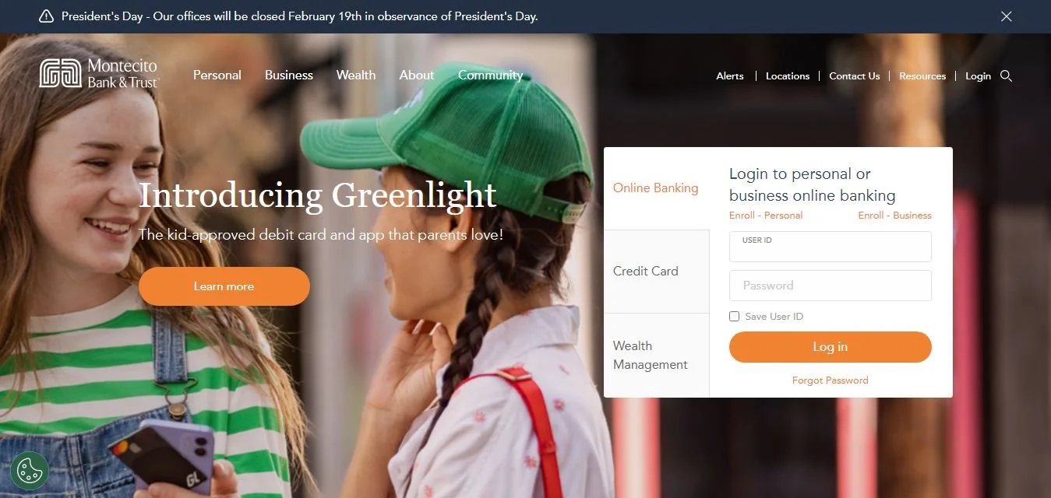Click the orange Log in button
This screenshot has height=498, width=1051.
click(831, 347)
